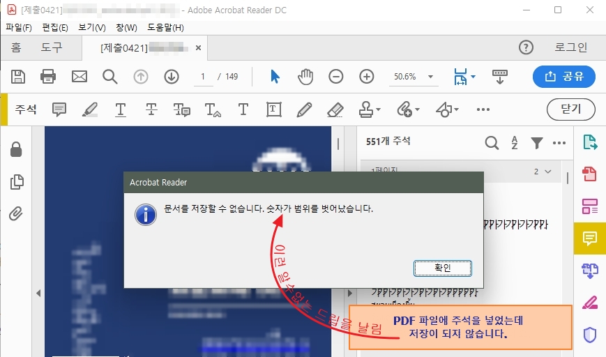Click the comments list scrollbar

coord(568,178)
